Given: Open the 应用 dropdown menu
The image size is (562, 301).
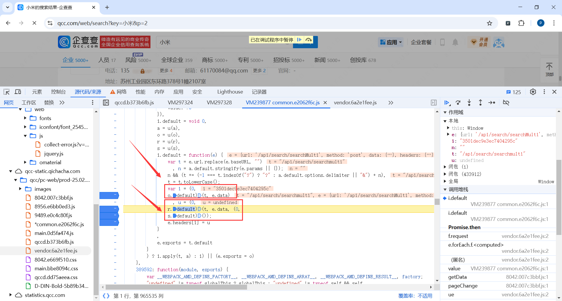Looking at the screenshot, I should point(391,42).
